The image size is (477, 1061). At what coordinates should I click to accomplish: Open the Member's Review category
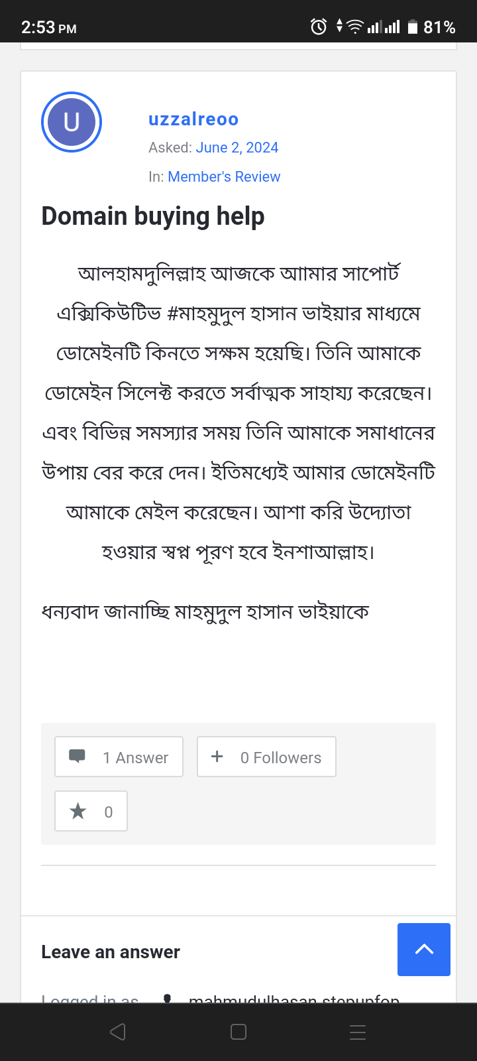click(224, 177)
